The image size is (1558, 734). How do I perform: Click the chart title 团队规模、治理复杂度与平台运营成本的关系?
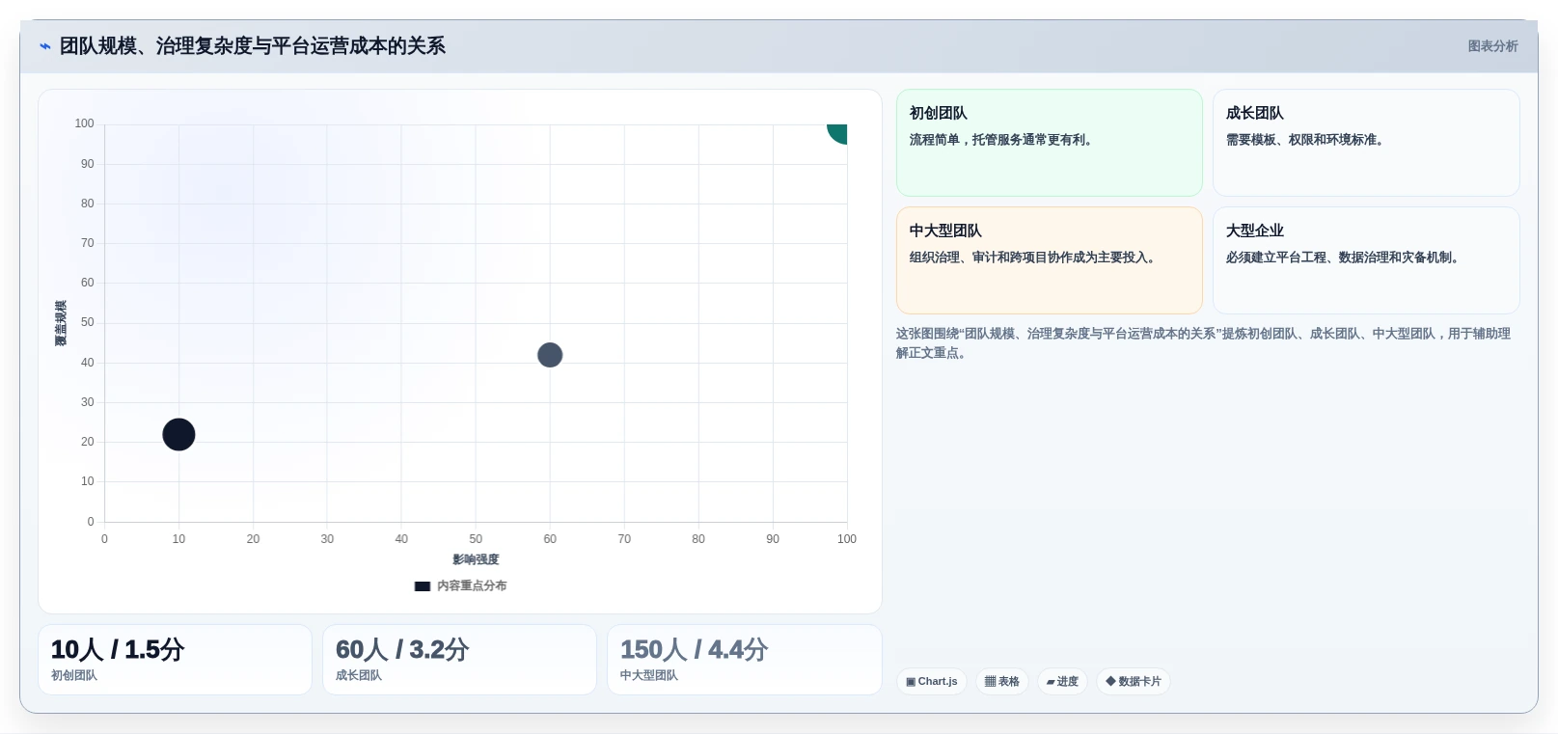[x=253, y=46]
